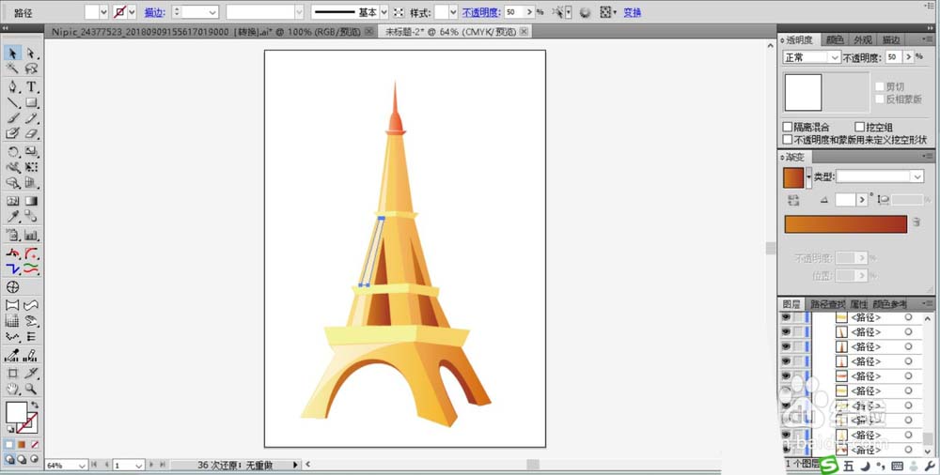Enable the 隔离混合 checkbox
The height and width of the screenshot is (475, 940).
788,127
